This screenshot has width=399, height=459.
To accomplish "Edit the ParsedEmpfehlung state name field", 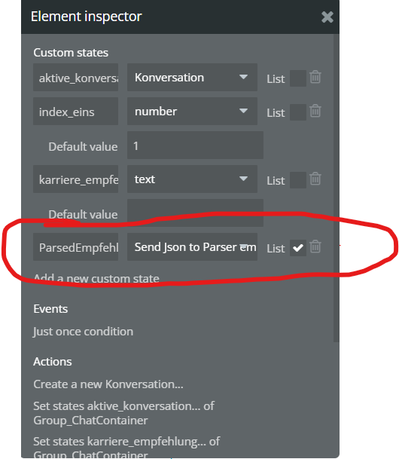I will (76, 246).
